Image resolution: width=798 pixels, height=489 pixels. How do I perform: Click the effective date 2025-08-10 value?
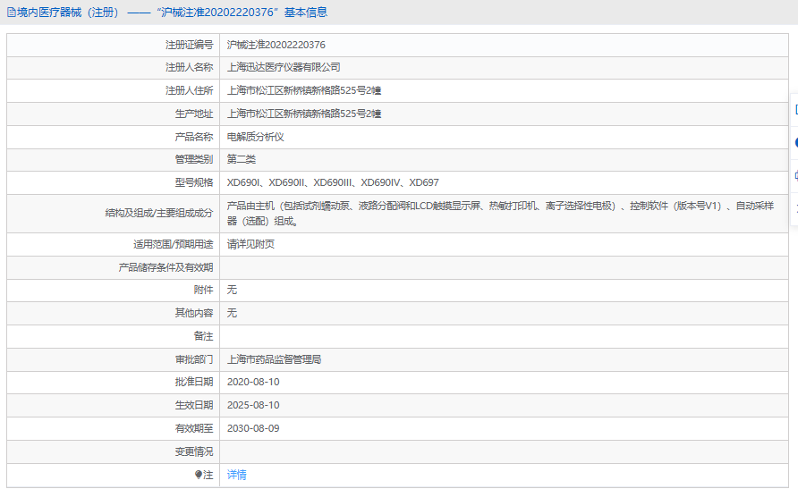(253, 405)
